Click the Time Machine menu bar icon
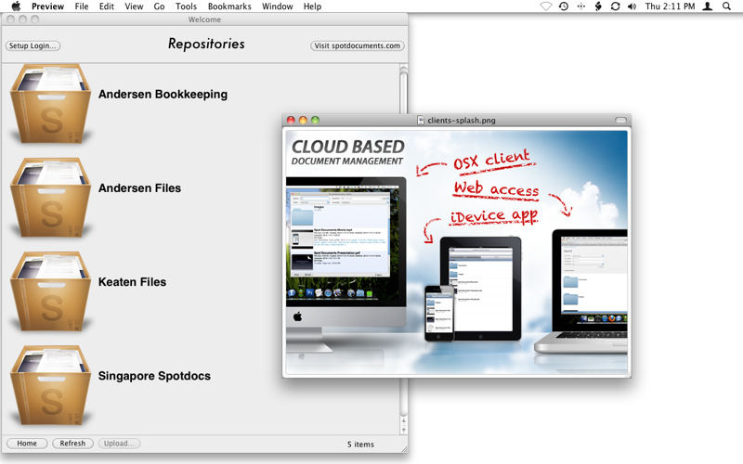 (563, 6)
